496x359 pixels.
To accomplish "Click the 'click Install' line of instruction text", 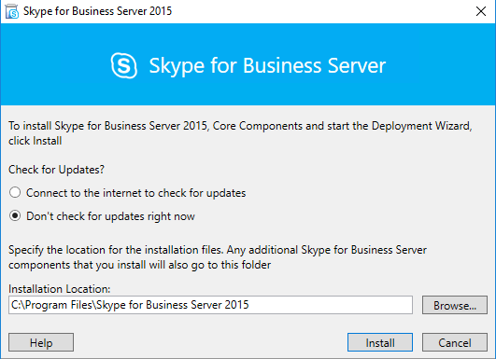I will (35, 141).
